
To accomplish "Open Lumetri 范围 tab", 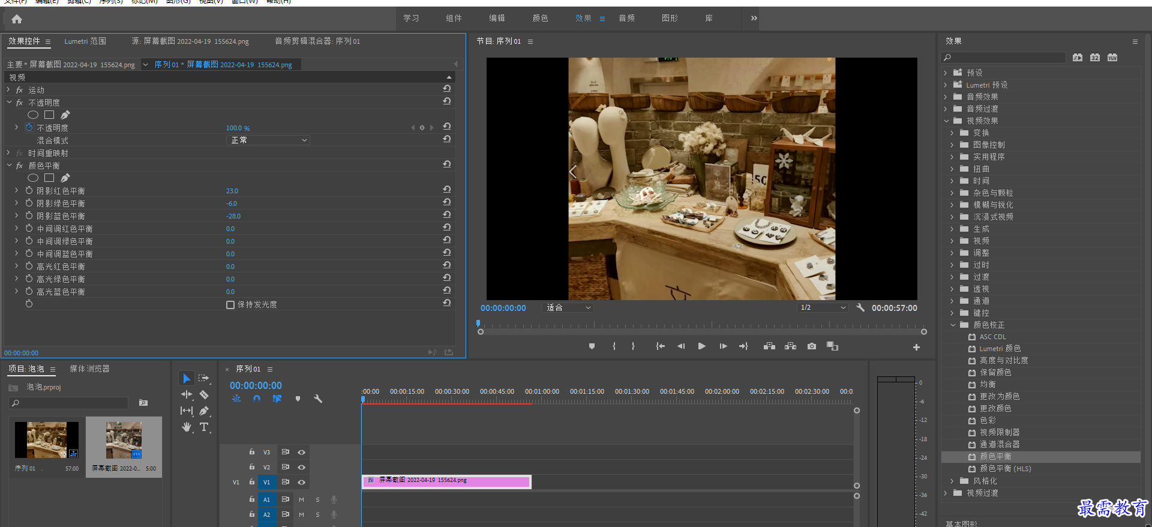I will point(85,41).
